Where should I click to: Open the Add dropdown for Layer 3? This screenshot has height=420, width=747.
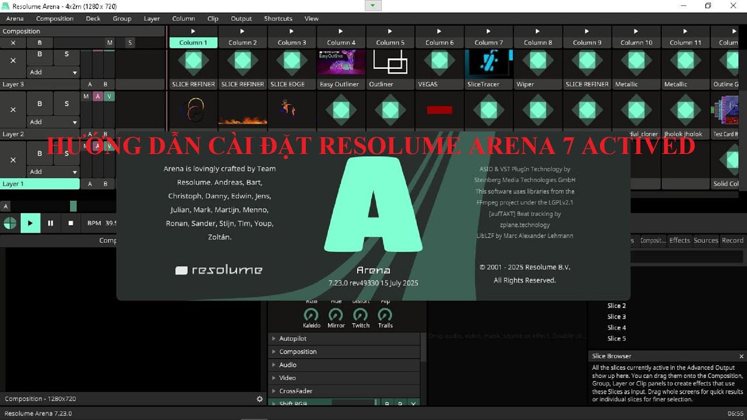53,72
